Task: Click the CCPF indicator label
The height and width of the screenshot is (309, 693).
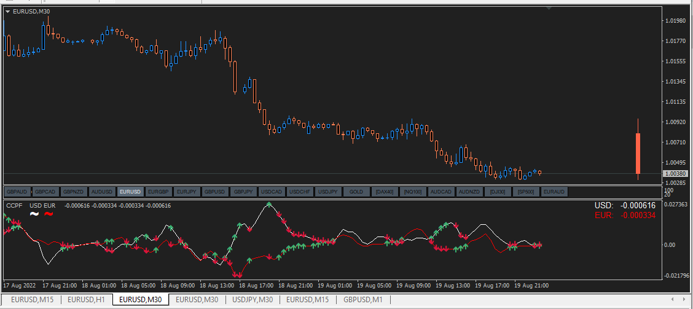Action: [14, 206]
